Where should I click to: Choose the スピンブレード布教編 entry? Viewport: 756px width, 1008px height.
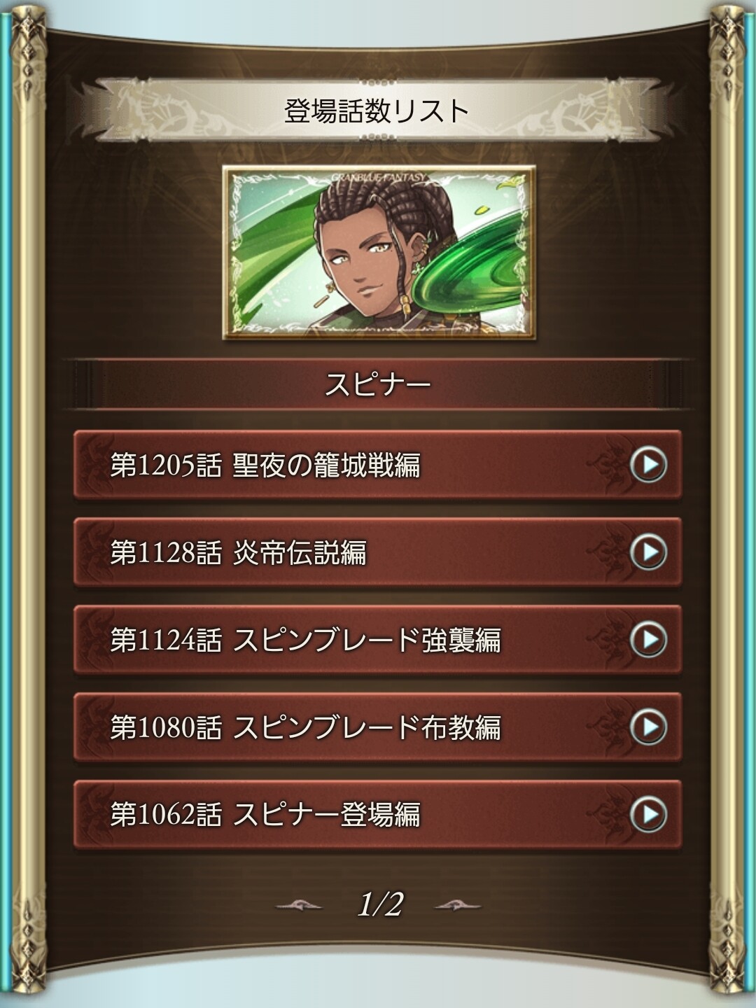point(377,727)
